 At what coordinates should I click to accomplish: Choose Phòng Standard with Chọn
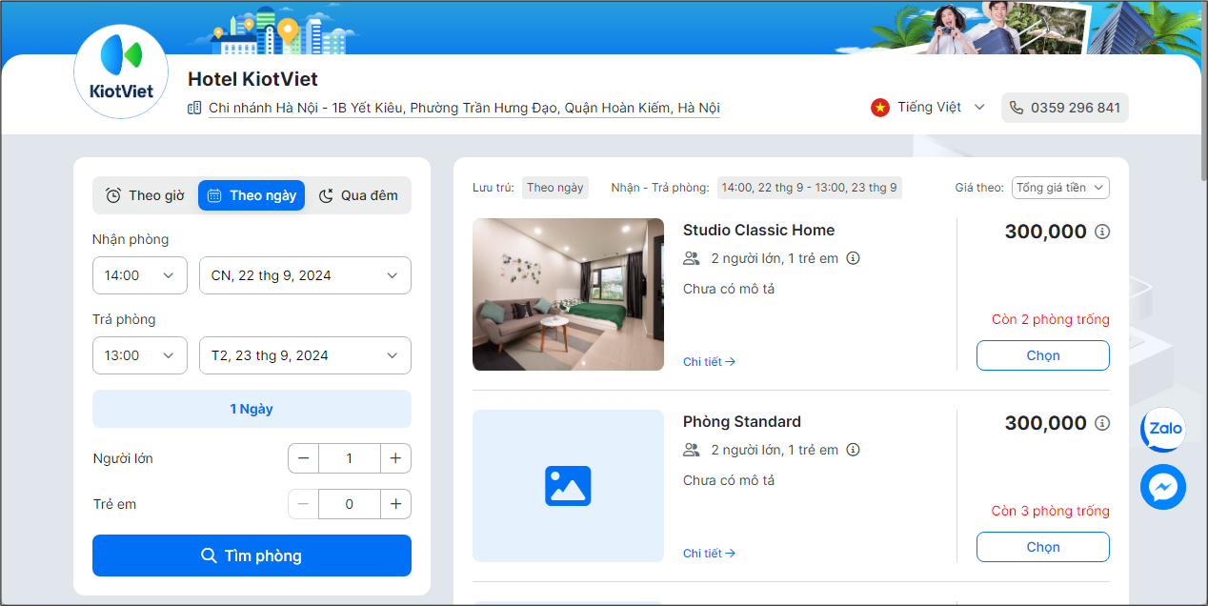1043,547
